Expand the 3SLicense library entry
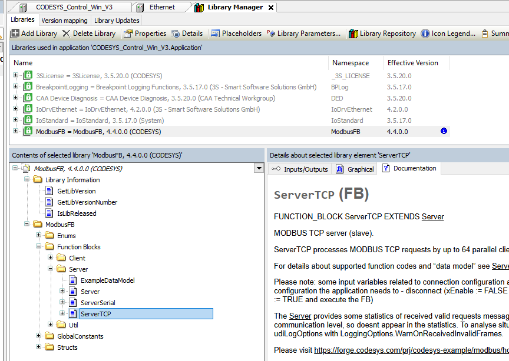The height and width of the screenshot is (361, 509). [x=16, y=75]
